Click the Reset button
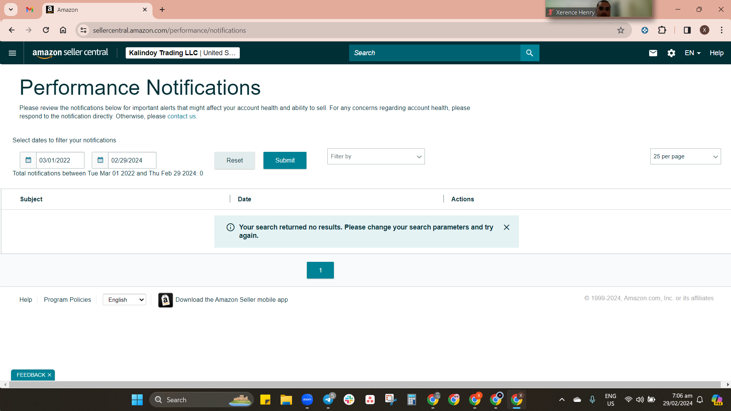The image size is (731, 411). (235, 161)
